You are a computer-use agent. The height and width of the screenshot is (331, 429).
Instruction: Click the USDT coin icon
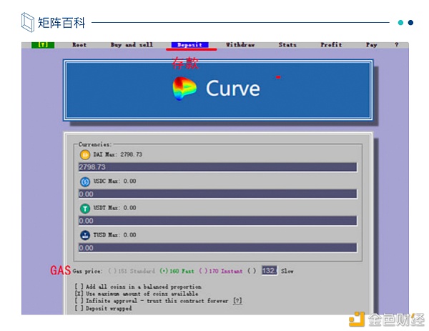(85, 209)
